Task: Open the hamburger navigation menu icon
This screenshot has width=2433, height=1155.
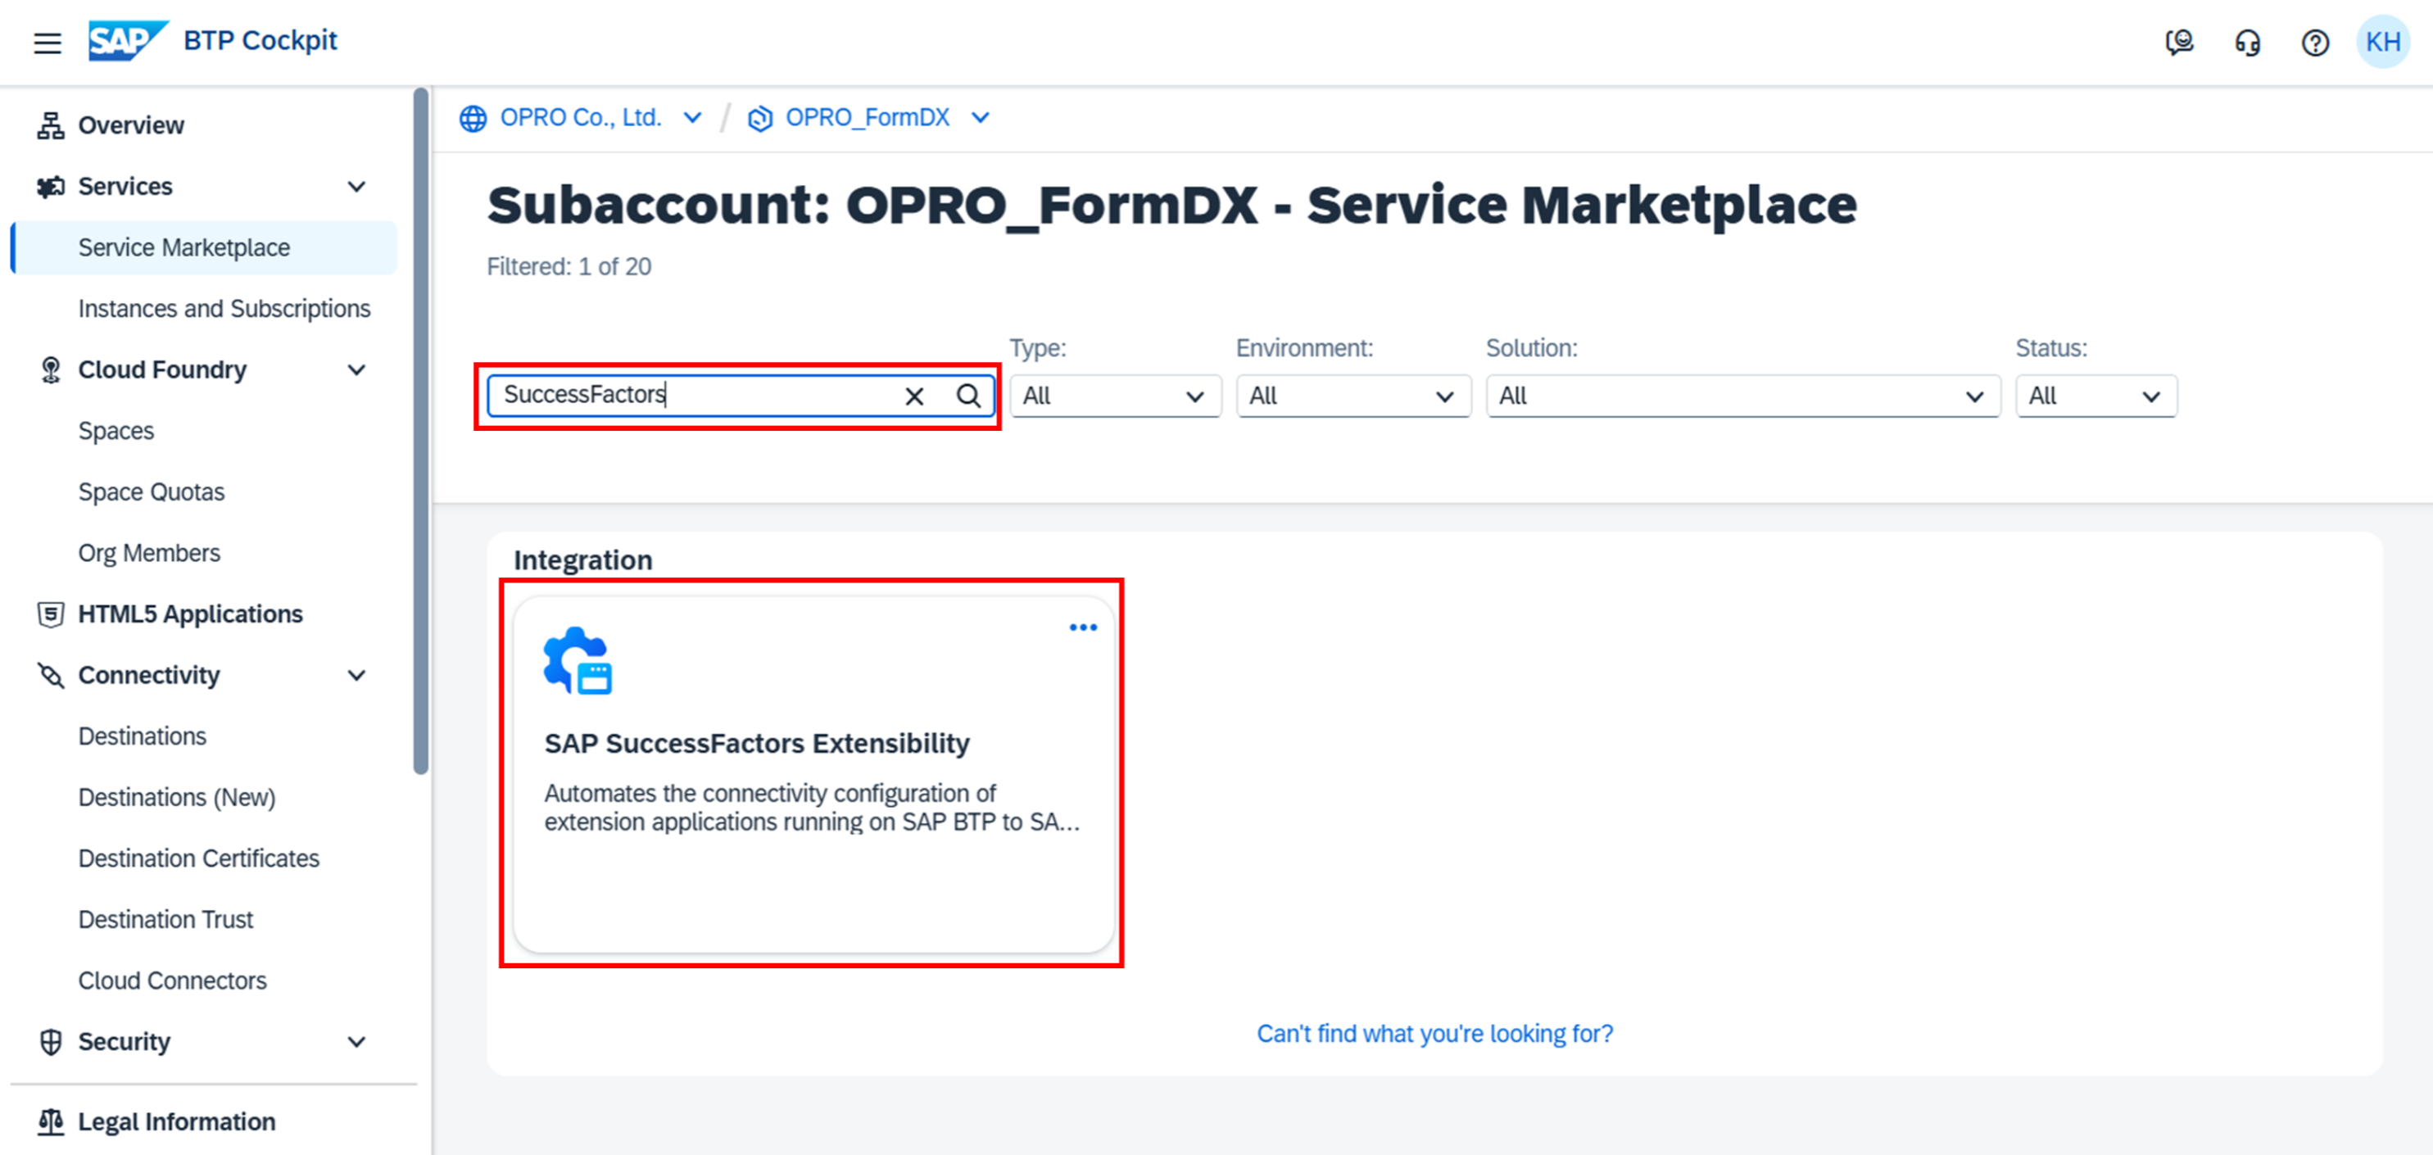Action: click(48, 43)
